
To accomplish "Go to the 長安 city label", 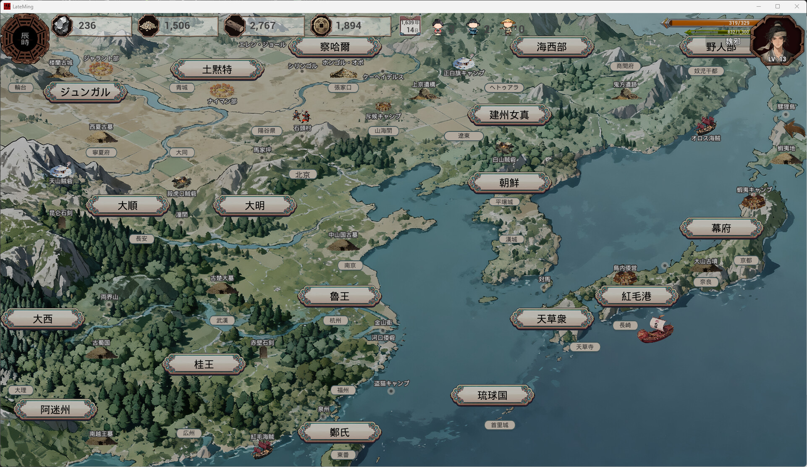I will pos(141,239).
